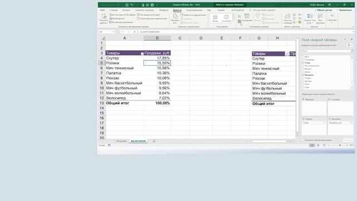This screenshot has height=201, width=357.
Task: Click zoom out minus button
Action: coord(329,145)
